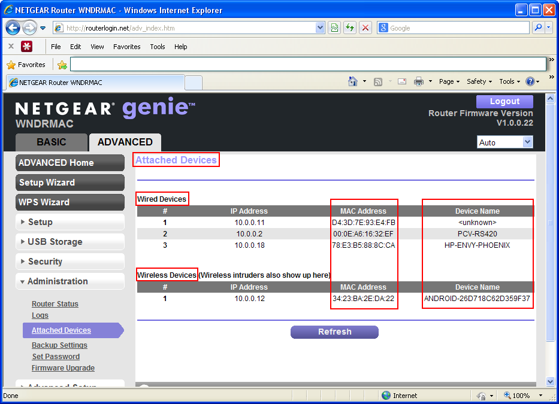Open the WPS Wizard
The width and height of the screenshot is (559, 404).
tap(70, 202)
